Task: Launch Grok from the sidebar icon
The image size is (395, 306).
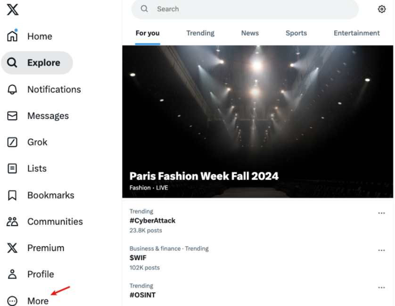Action: pos(13,142)
